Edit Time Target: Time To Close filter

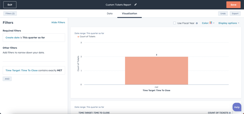34,70
